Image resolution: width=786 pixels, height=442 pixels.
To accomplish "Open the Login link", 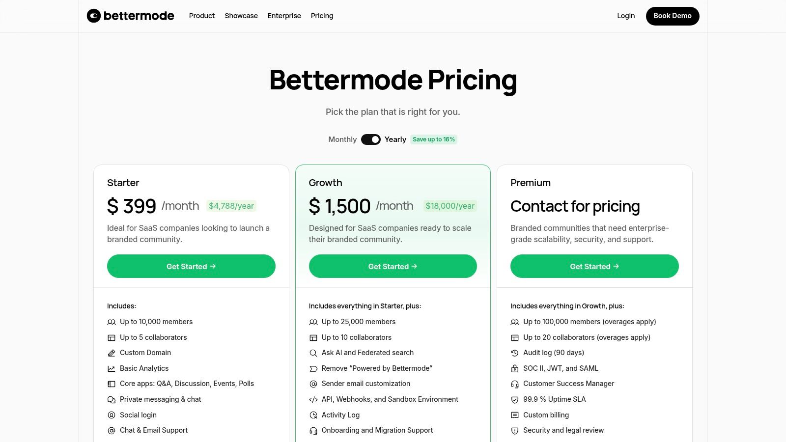I will pyautogui.click(x=626, y=16).
